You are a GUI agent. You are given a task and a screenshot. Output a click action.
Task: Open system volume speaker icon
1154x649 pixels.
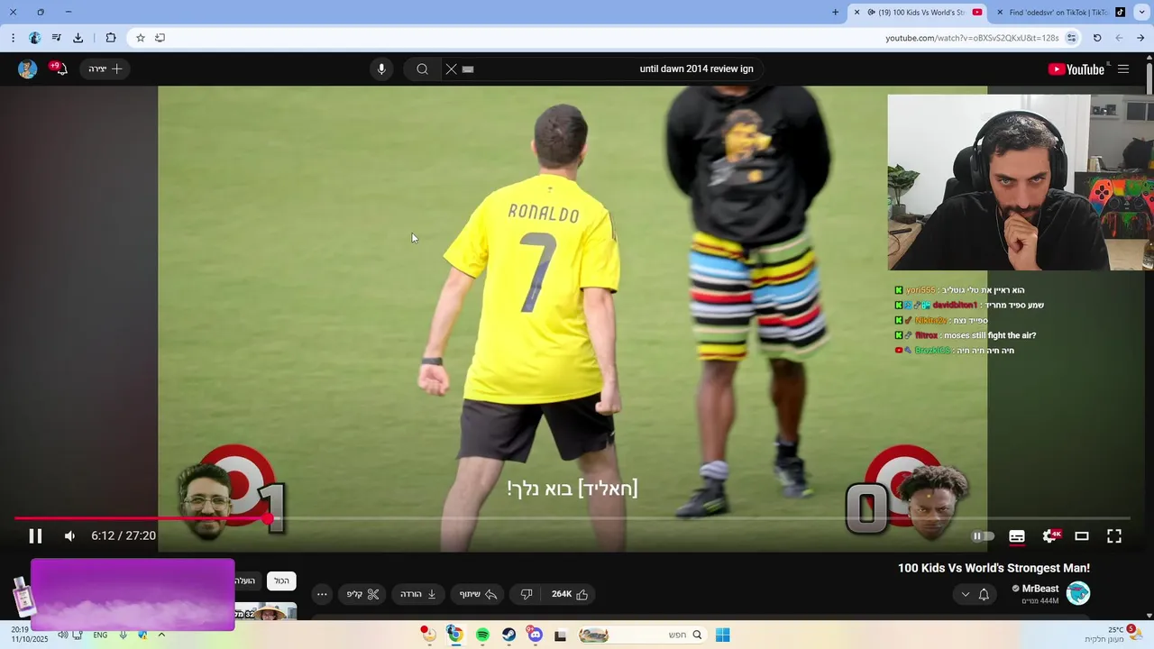(62, 635)
